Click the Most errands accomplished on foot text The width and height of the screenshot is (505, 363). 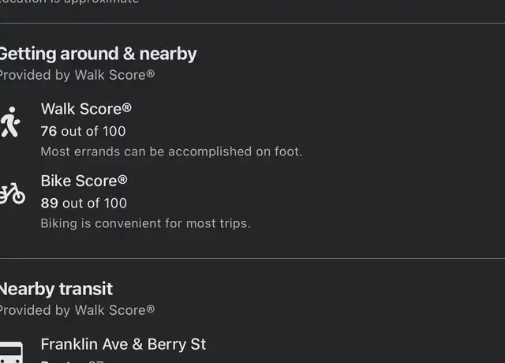[x=172, y=152]
